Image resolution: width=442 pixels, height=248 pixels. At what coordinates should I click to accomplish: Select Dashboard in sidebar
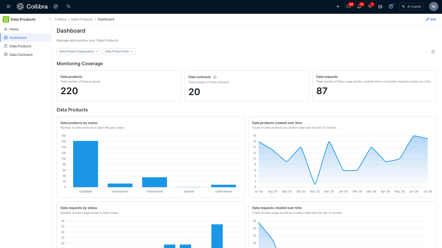tap(25, 38)
